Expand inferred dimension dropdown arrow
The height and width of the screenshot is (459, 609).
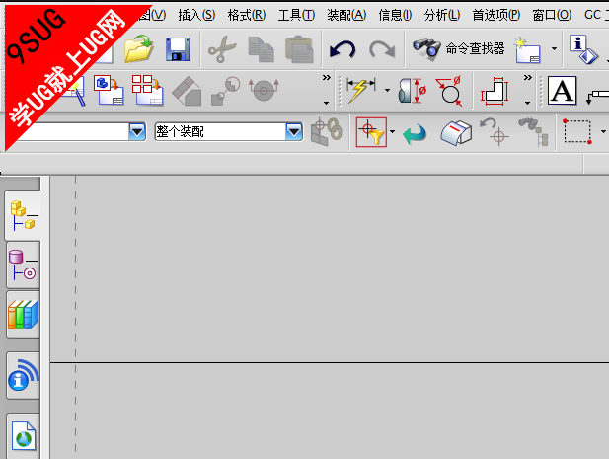[x=387, y=91]
